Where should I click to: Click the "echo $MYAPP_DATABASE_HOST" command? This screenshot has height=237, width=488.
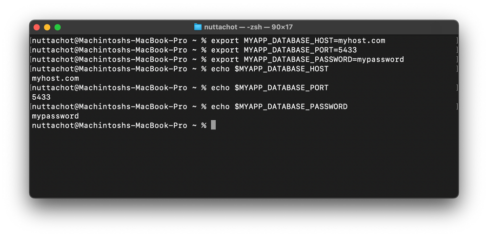coord(270,69)
